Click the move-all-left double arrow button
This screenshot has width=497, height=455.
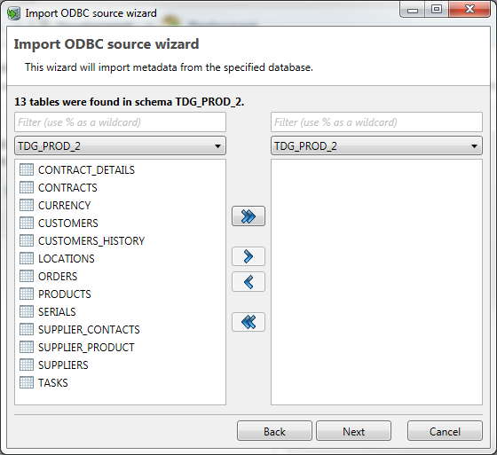(x=248, y=322)
